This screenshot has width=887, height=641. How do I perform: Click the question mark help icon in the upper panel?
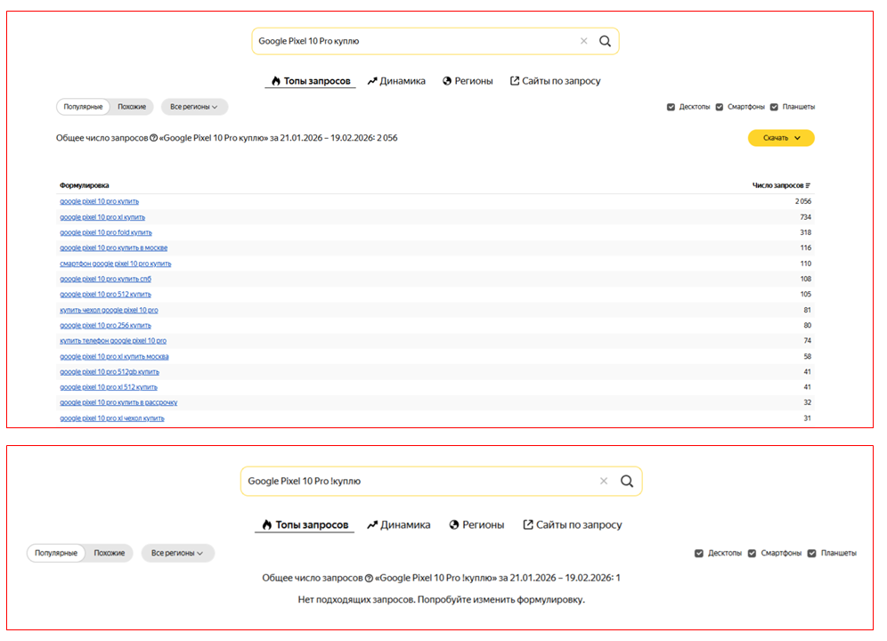pyautogui.click(x=153, y=138)
